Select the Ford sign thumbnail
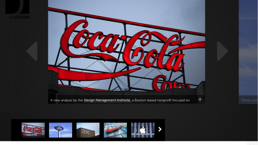 click(60, 130)
